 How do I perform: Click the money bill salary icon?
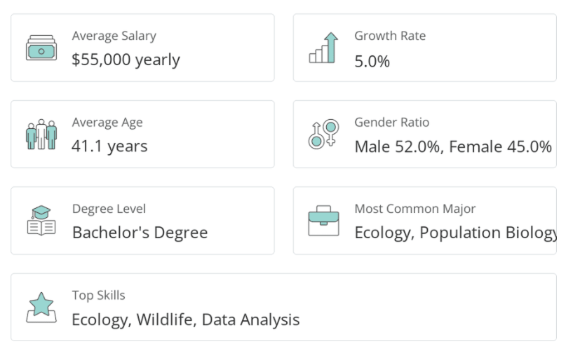coord(41,48)
